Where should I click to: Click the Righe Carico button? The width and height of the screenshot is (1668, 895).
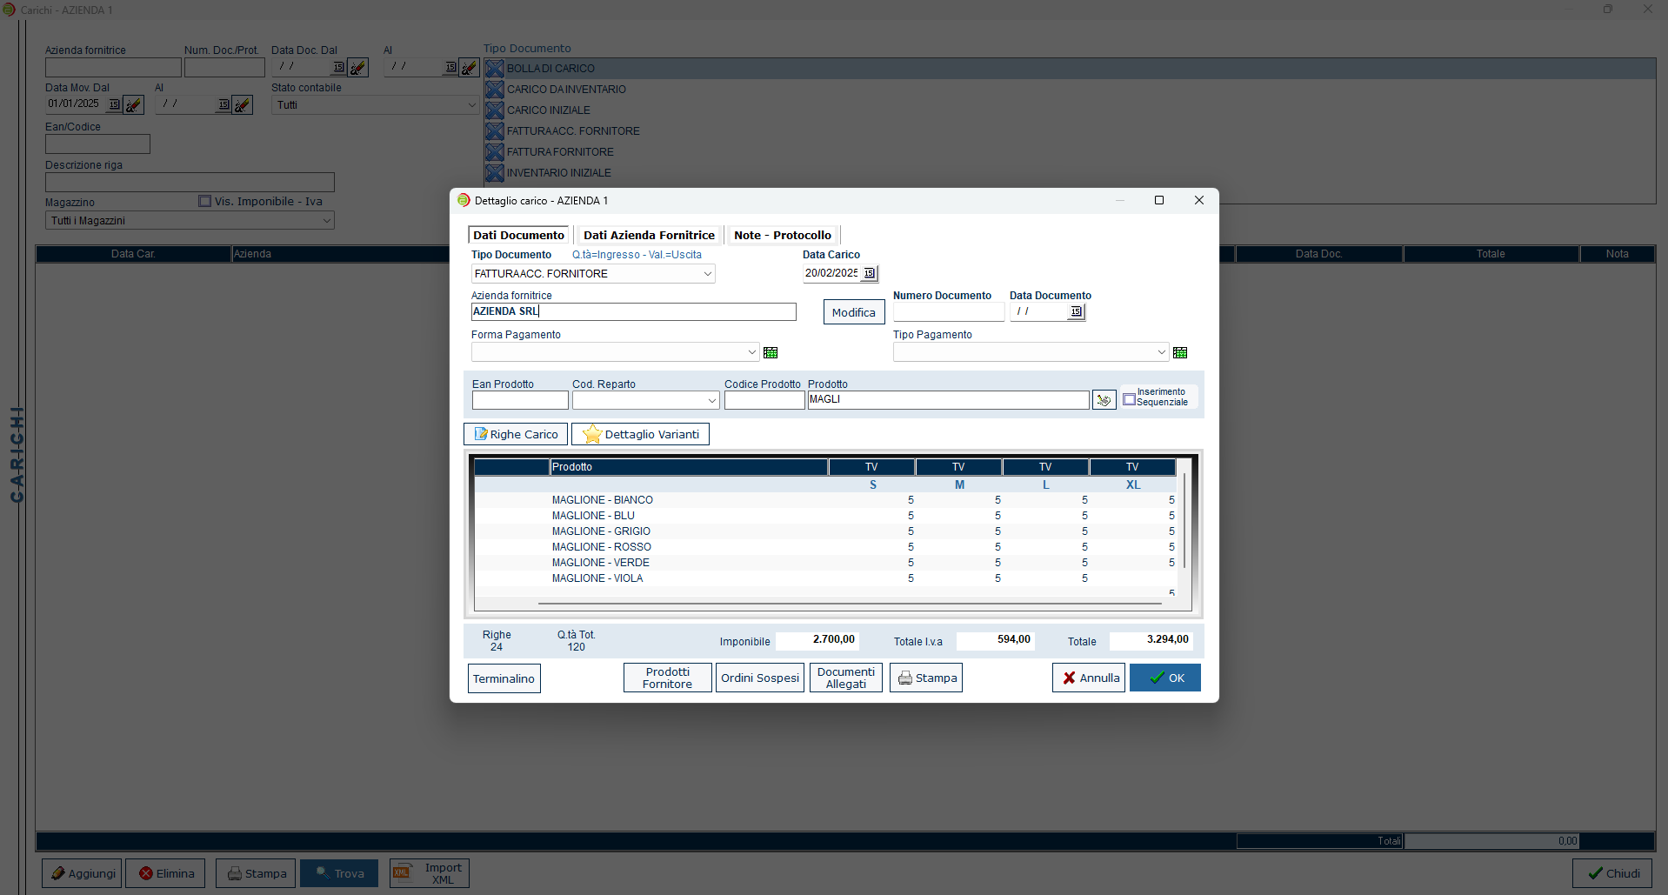click(x=516, y=434)
